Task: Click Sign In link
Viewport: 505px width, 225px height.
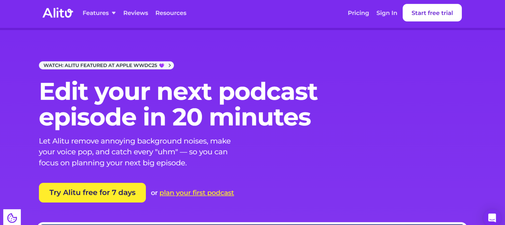Action: pyautogui.click(x=387, y=13)
